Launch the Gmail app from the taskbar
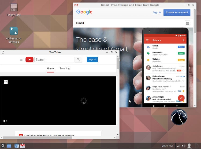201x149 pixels. tap(23, 146)
